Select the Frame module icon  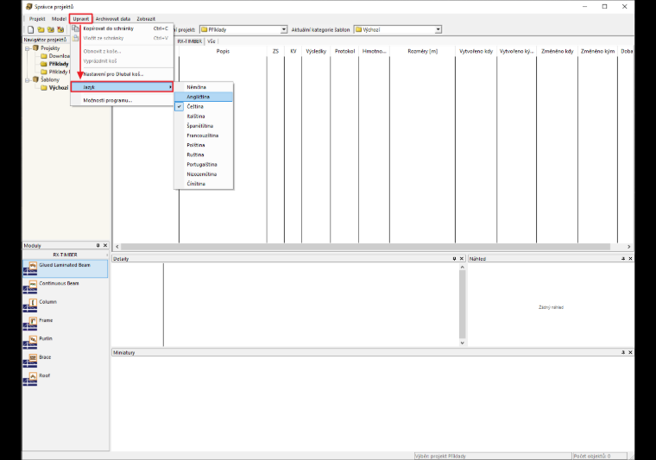[x=30, y=324]
